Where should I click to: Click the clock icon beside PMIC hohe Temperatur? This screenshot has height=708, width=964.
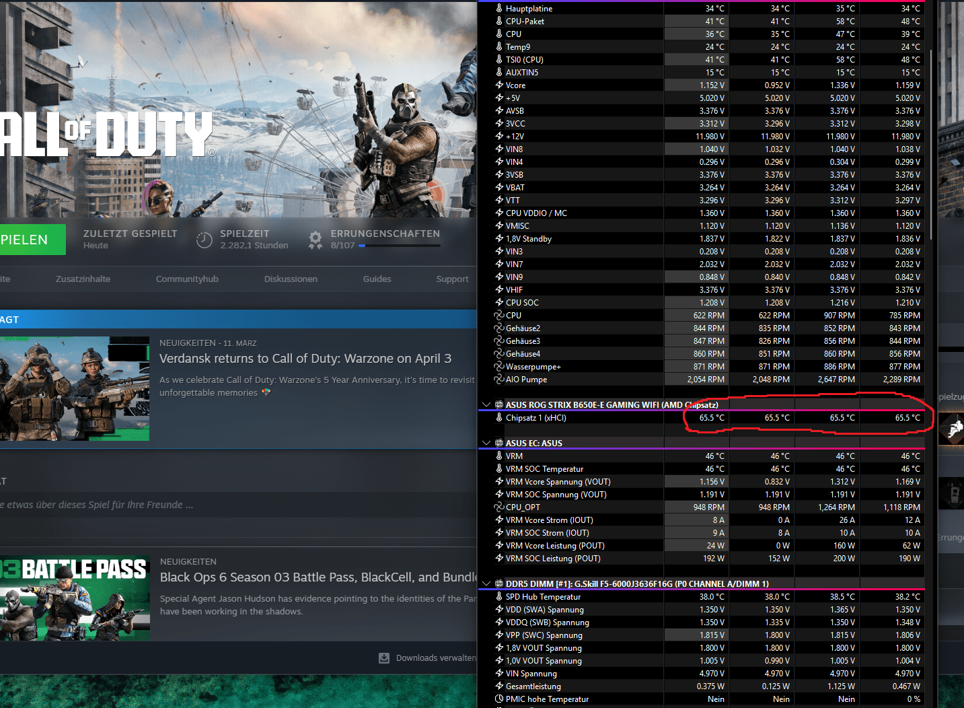coord(499,699)
